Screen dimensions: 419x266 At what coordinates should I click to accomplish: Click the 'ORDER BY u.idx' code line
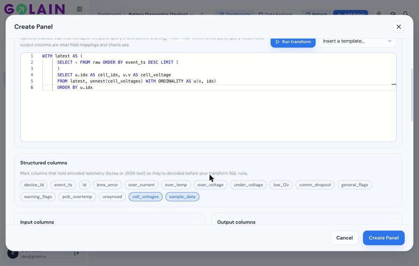75,87
